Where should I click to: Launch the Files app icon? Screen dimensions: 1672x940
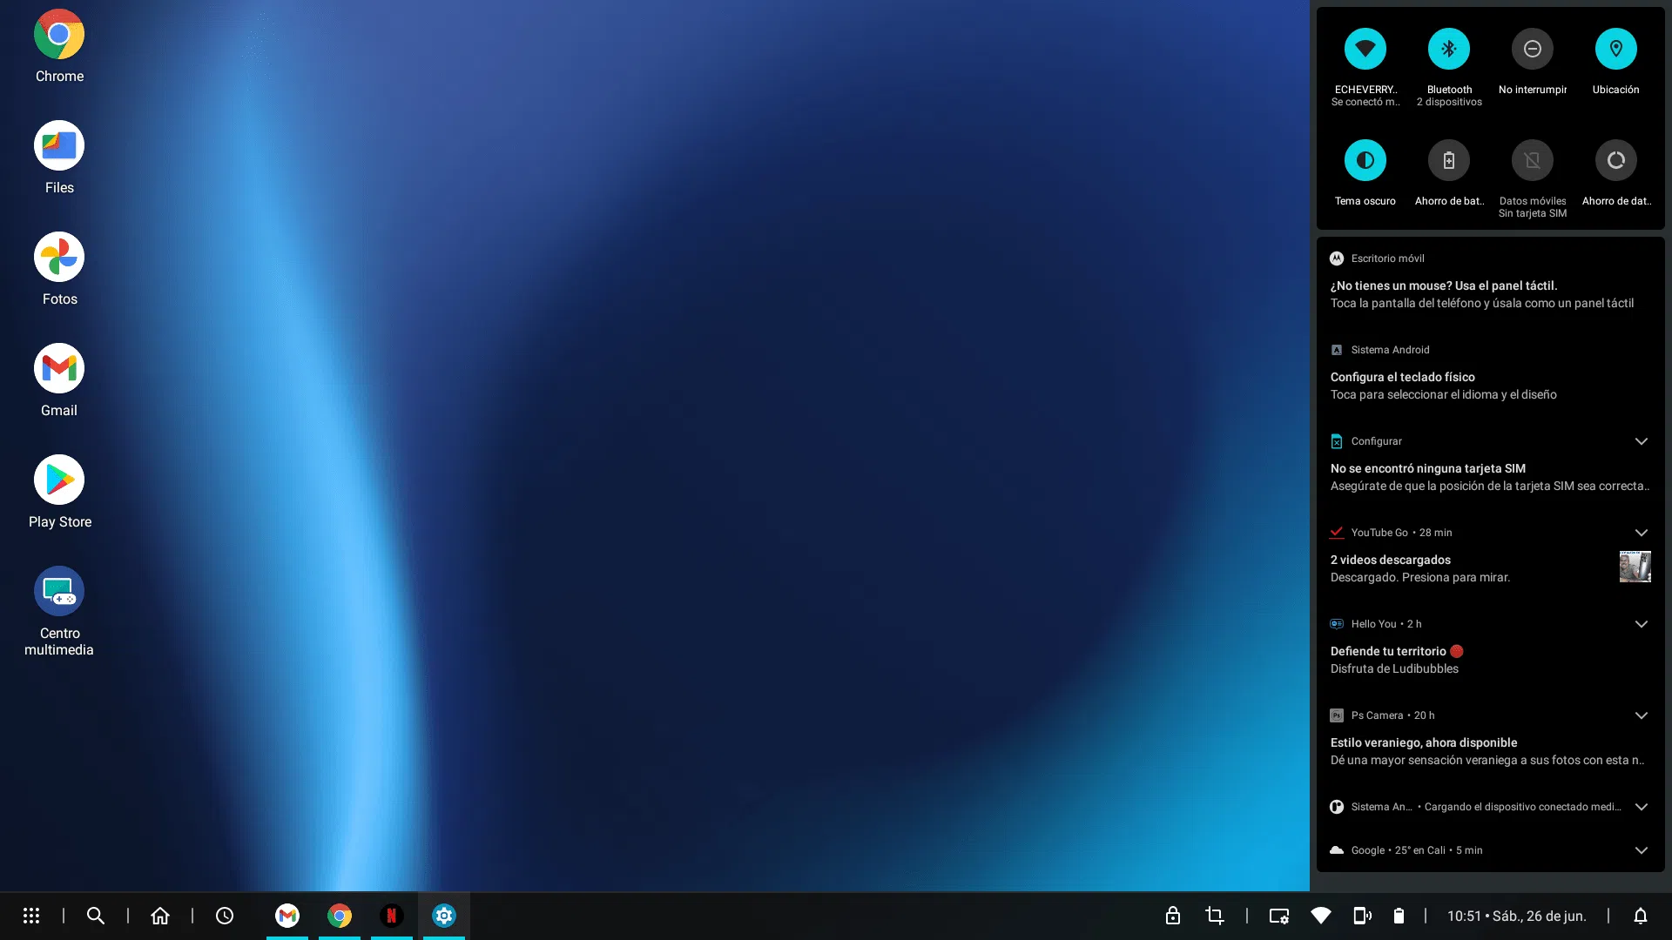click(x=59, y=146)
